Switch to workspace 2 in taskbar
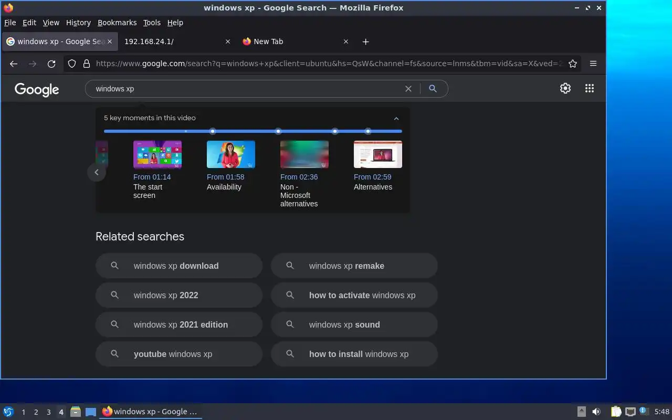 pos(36,412)
